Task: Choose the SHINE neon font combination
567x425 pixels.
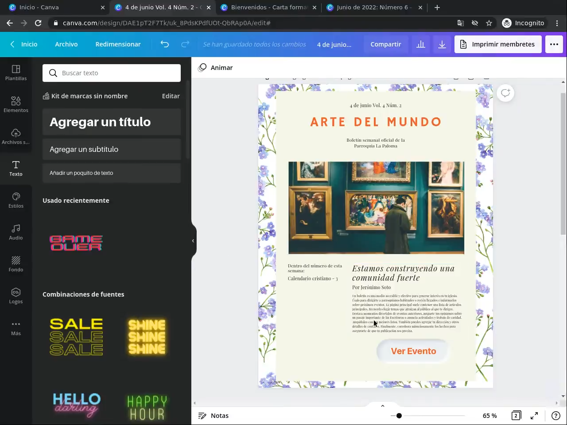Action: [x=147, y=337]
